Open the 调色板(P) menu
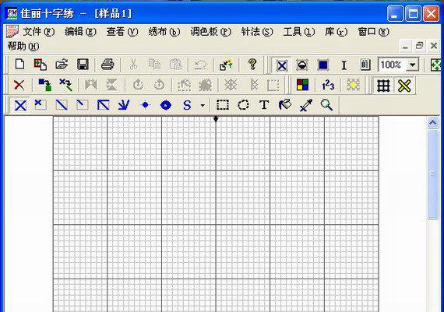 click(210, 32)
